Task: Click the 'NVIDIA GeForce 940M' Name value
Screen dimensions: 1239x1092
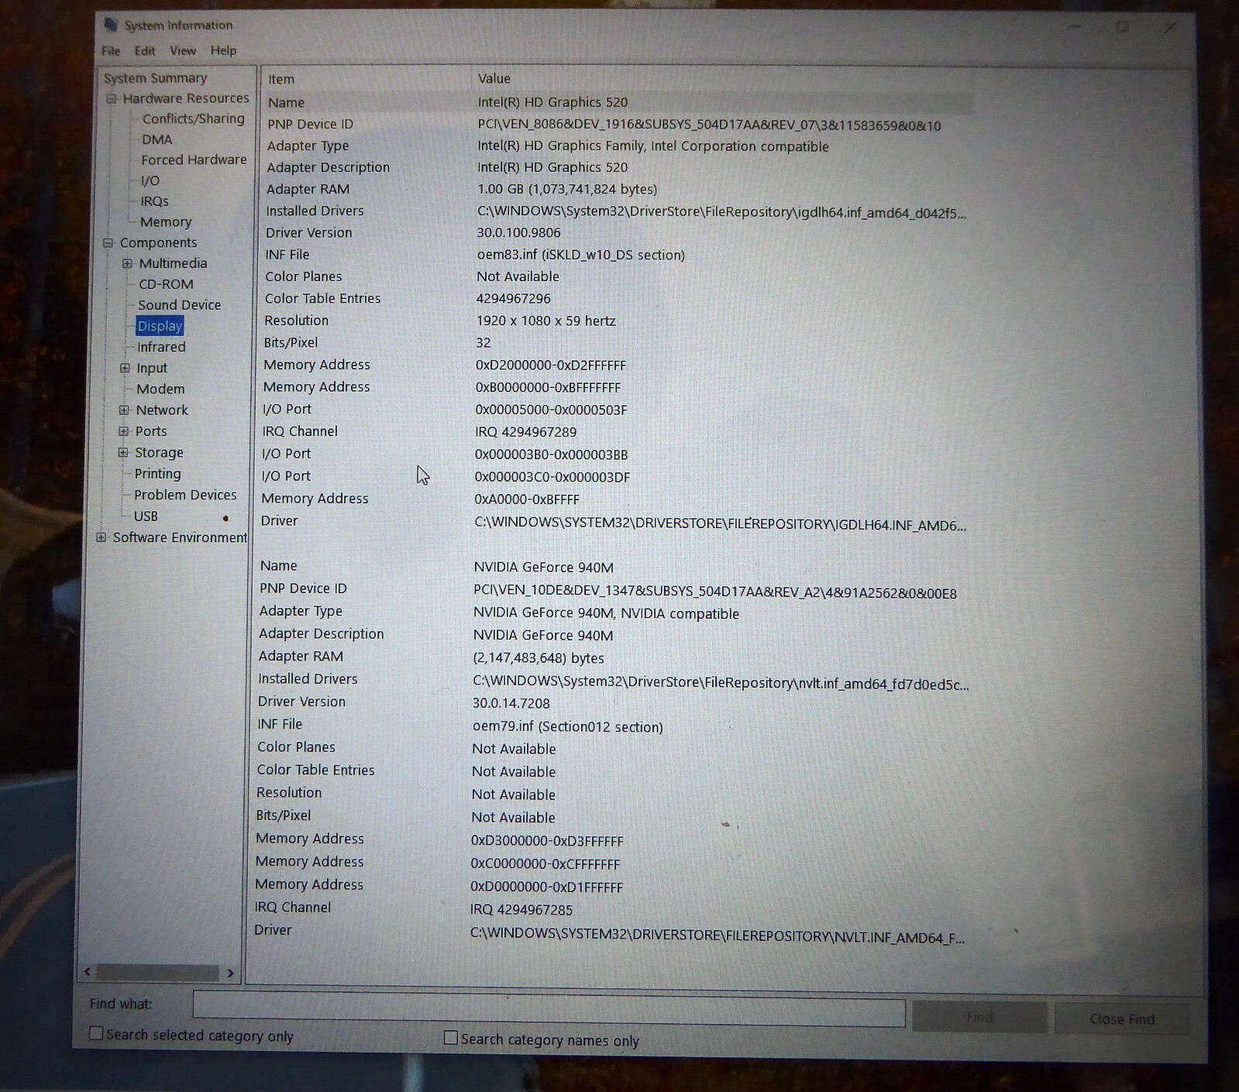Action: [x=543, y=568]
